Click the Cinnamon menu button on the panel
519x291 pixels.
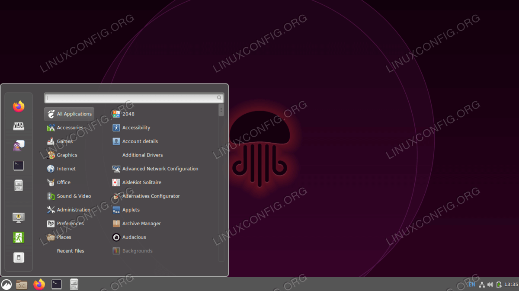(6, 284)
